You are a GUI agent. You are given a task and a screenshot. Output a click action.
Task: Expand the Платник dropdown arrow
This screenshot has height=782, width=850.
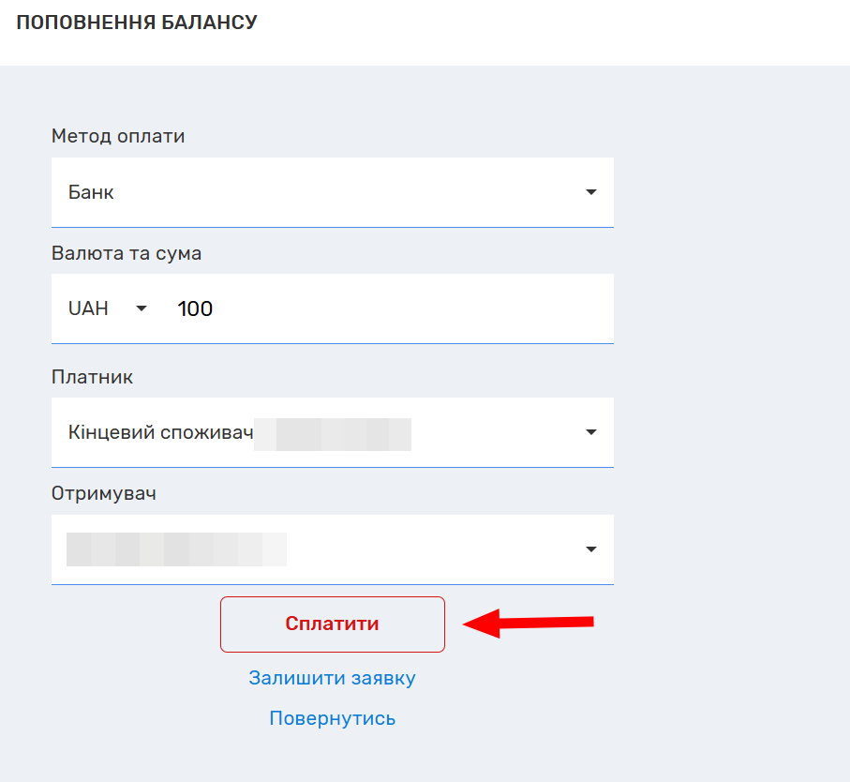click(x=590, y=432)
